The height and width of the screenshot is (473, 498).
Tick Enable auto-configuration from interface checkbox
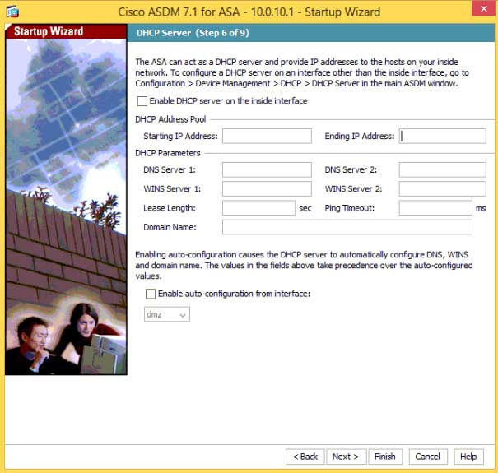point(151,294)
